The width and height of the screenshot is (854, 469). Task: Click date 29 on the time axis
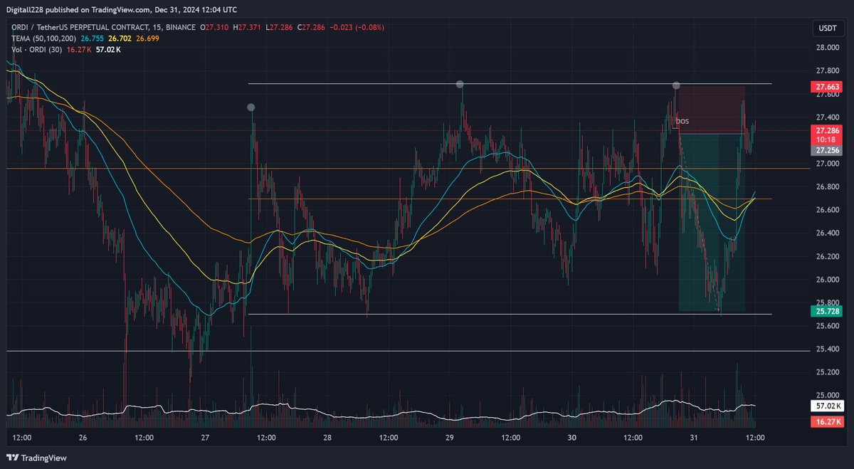[450, 438]
